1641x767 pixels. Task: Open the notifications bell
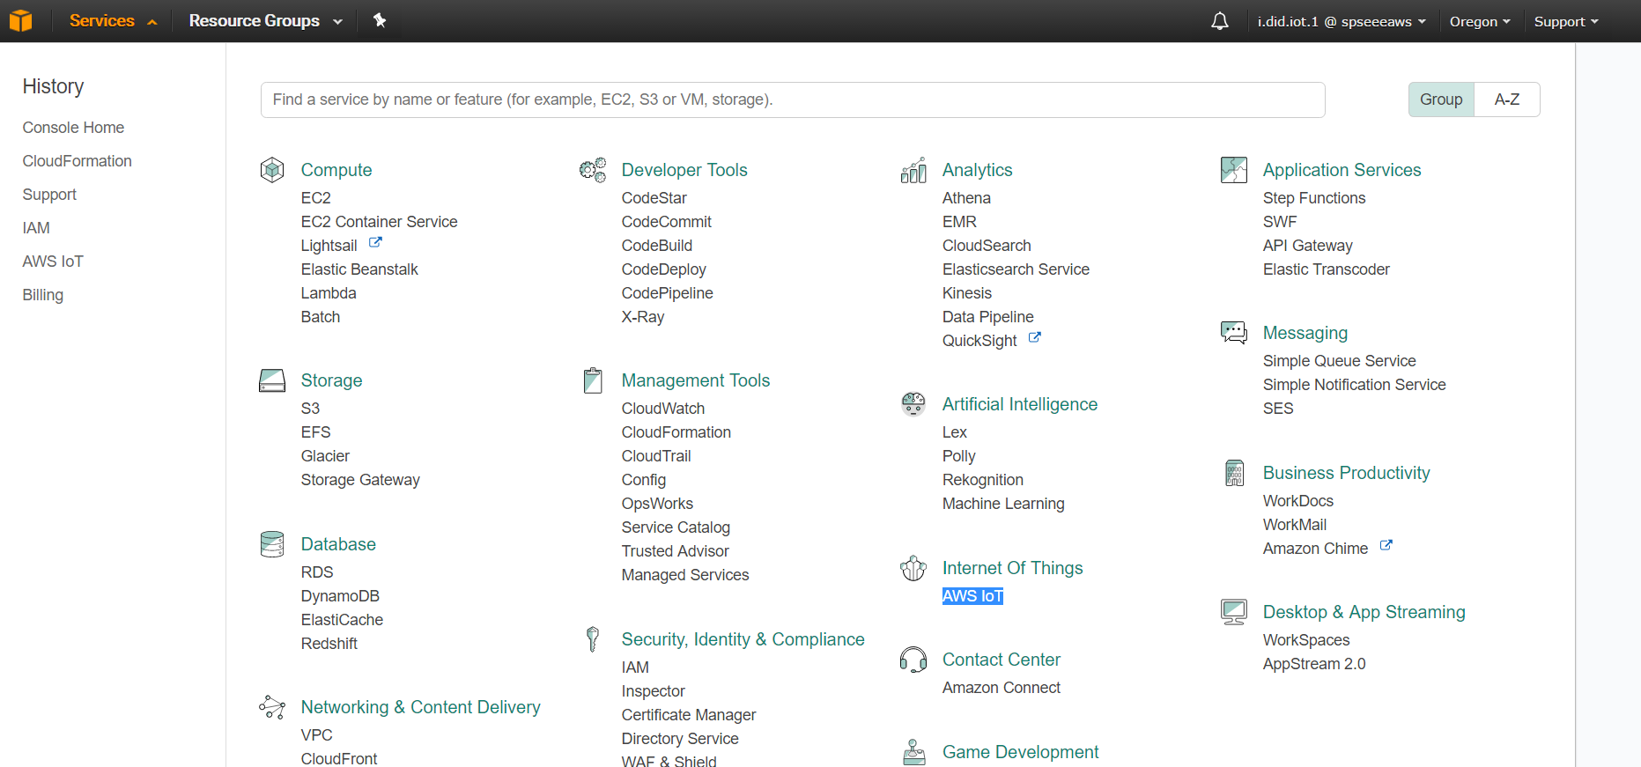[x=1220, y=21]
